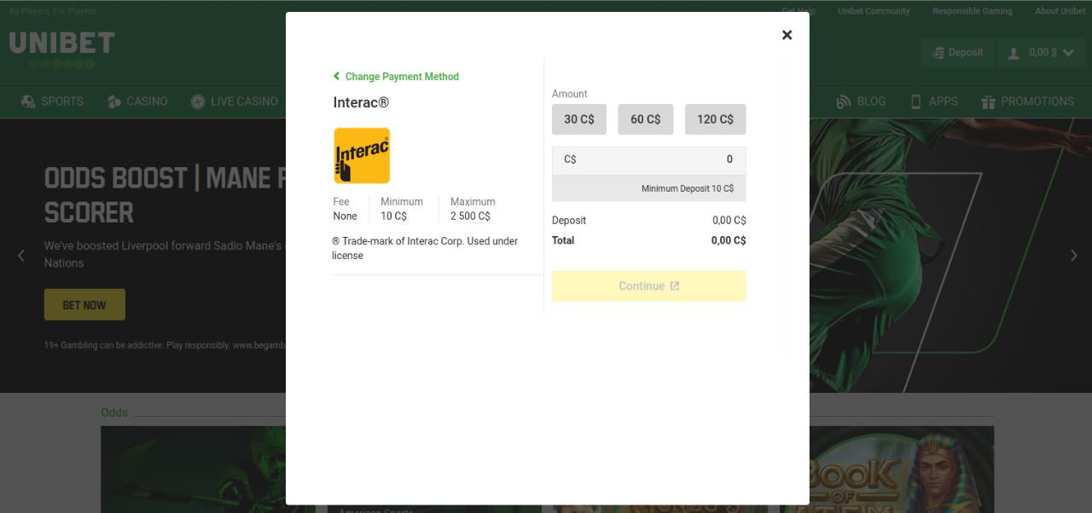
Task: Open the Live Casino navigation tab
Action: click(x=235, y=101)
